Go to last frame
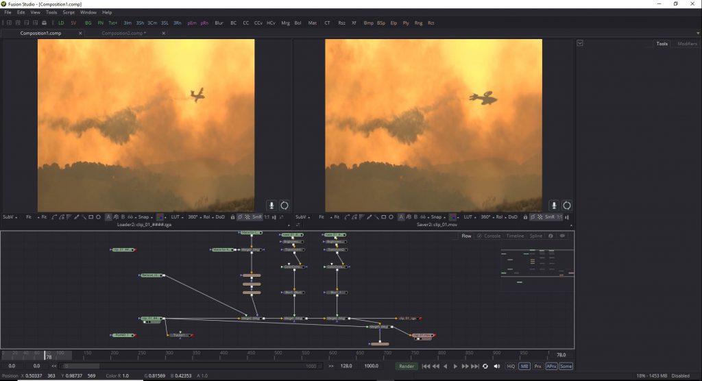702x381 pixels. point(475,366)
